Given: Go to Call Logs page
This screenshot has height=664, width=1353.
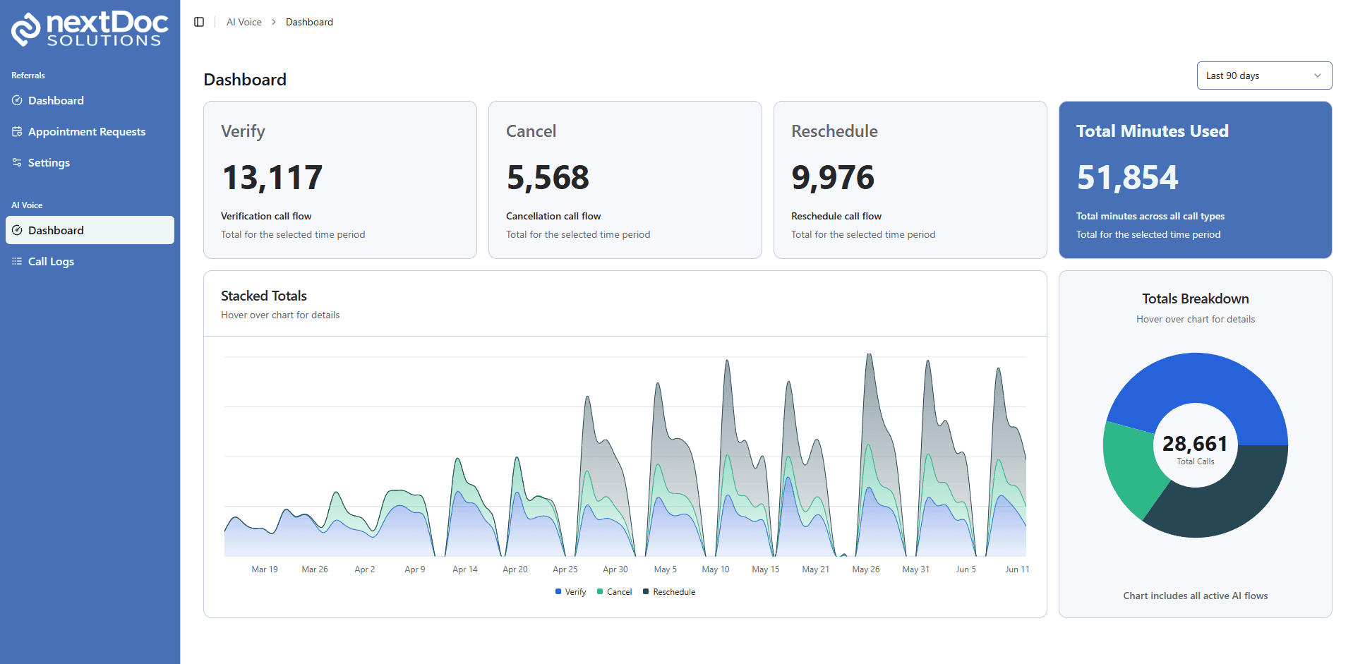Looking at the screenshot, I should [x=51, y=262].
